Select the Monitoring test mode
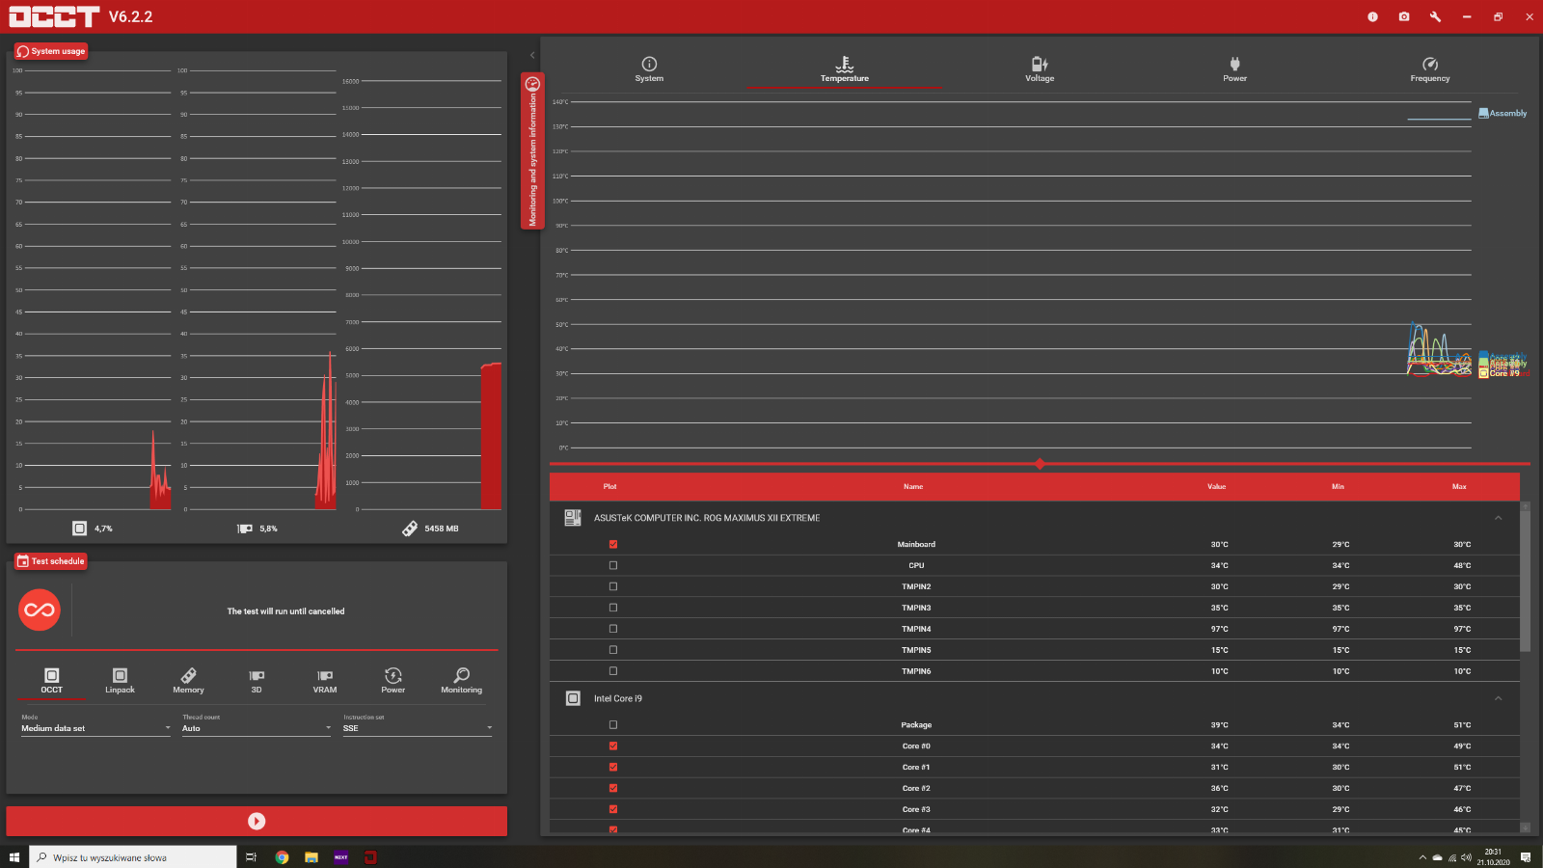This screenshot has width=1543, height=868. tap(462, 681)
